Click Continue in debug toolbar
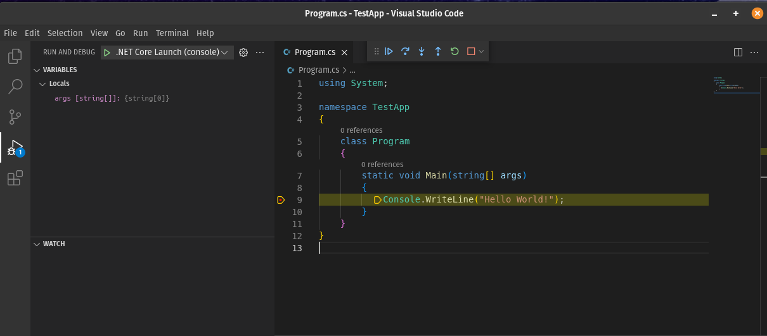 389,51
